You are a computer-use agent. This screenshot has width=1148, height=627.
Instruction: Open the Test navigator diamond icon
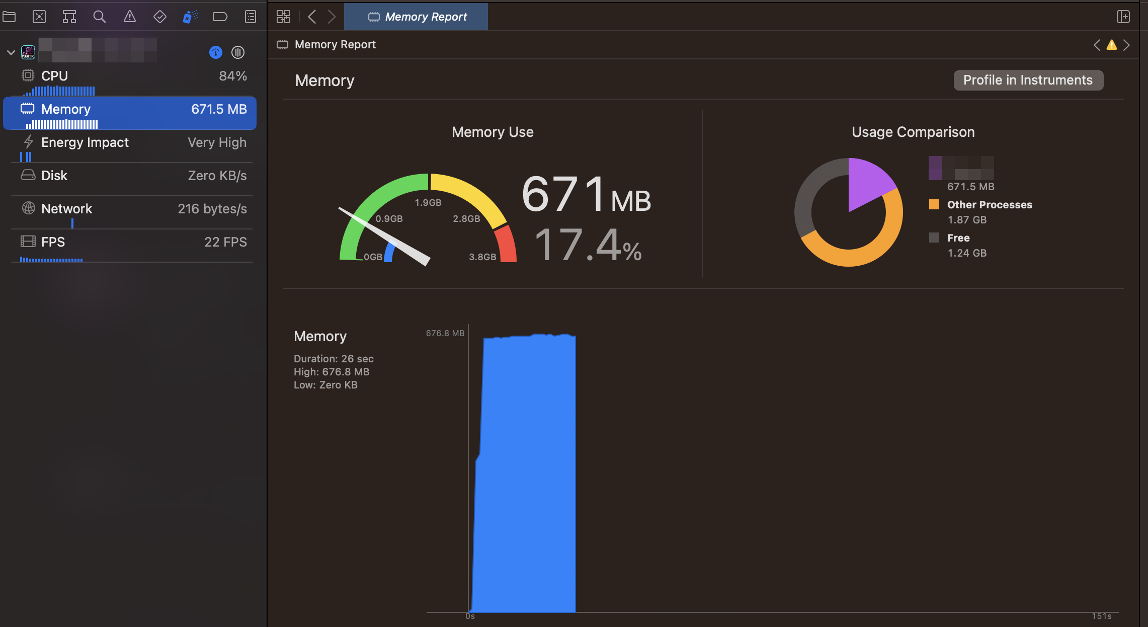tap(160, 17)
